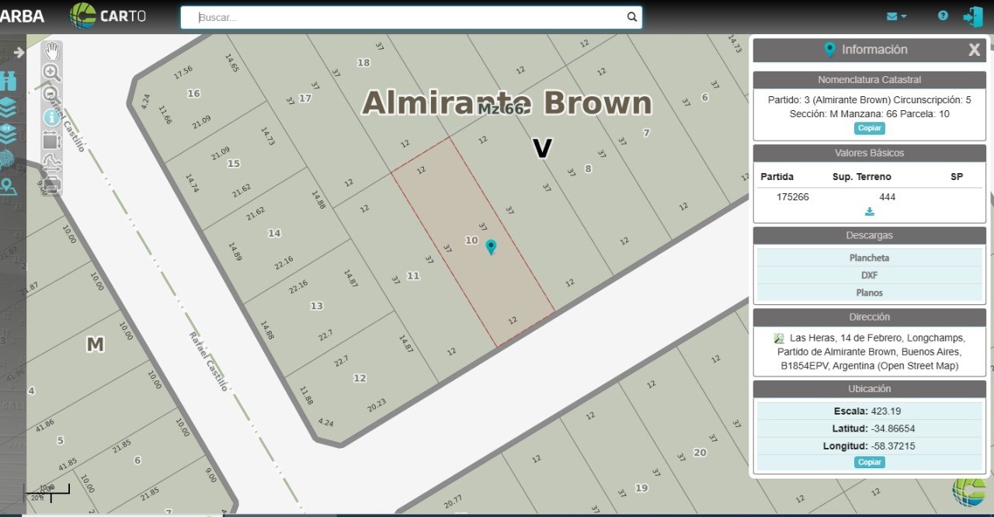Click the teal marker pin on parcel 10
This screenshot has width=994, height=517.
[491, 247]
